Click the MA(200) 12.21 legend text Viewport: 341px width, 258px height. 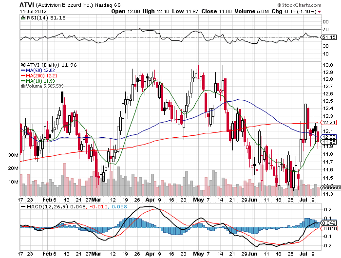(x=41, y=75)
